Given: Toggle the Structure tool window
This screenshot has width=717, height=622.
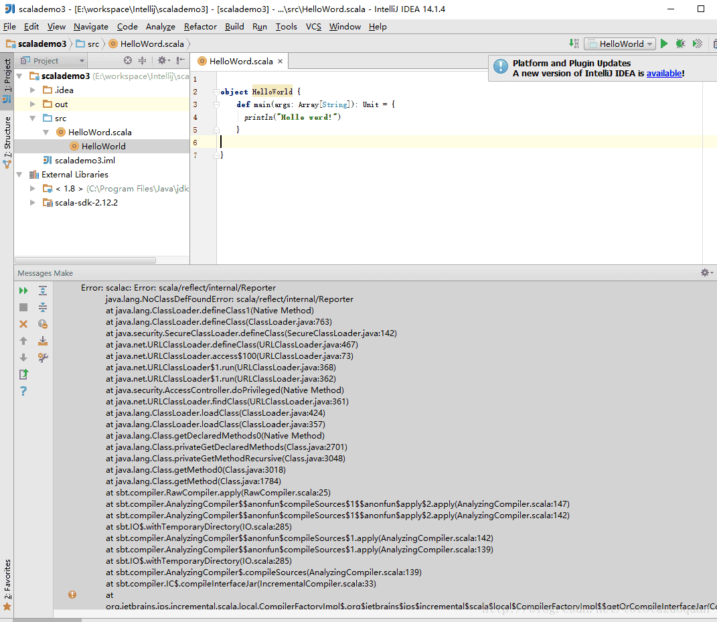Looking at the screenshot, I should coord(7,142).
